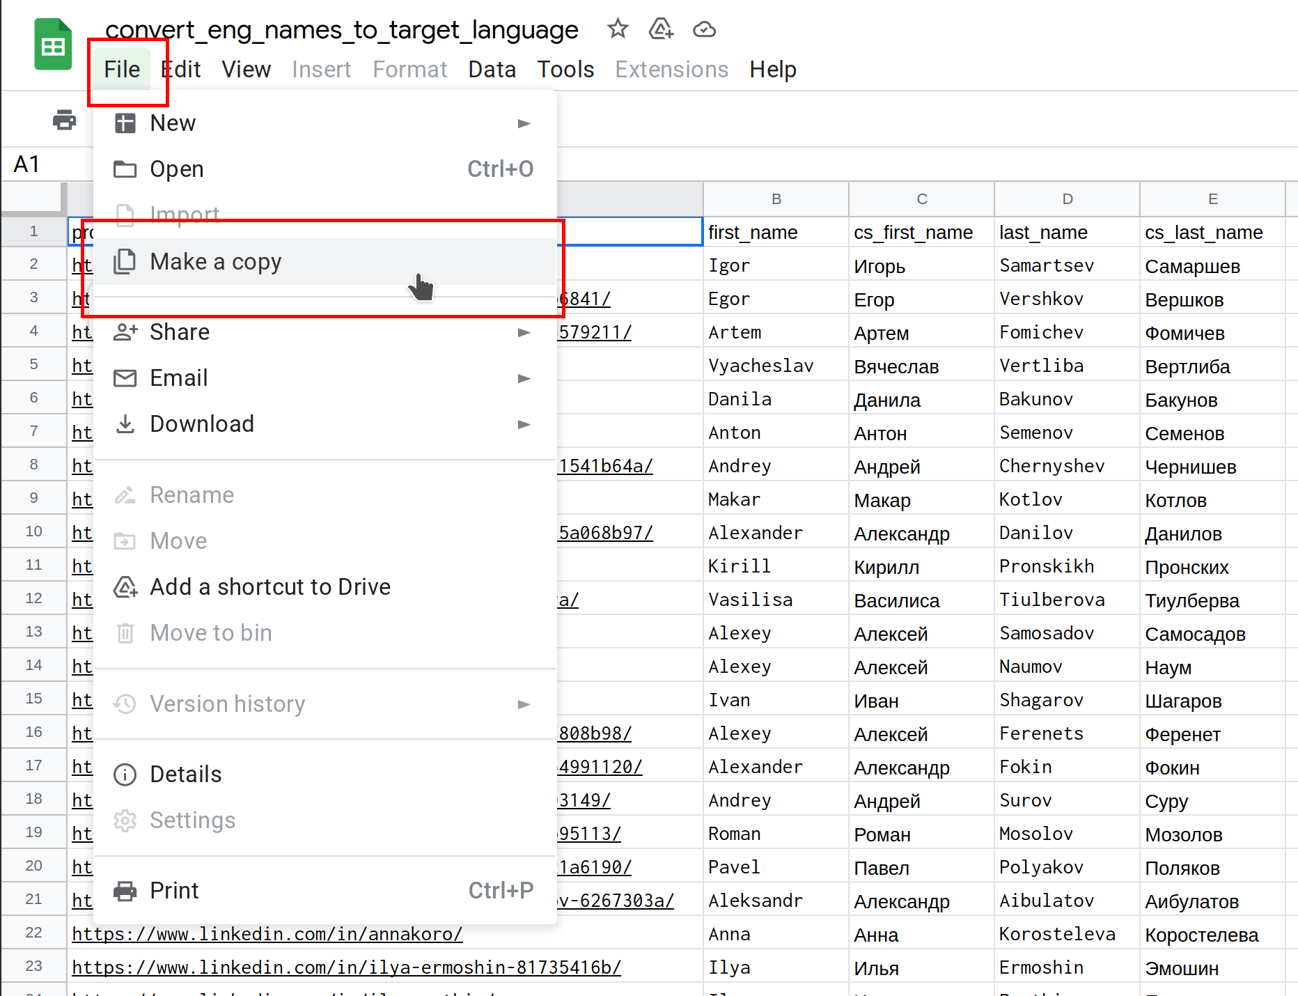Expand the Share submenu
1298x996 pixels.
(x=524, y=332)
